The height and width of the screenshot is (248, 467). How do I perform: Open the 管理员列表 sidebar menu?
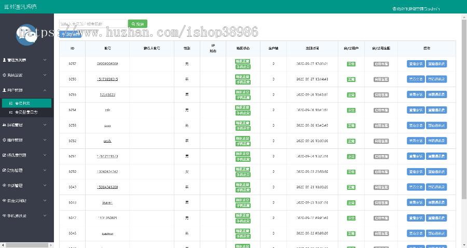click(x=27, y=60)
